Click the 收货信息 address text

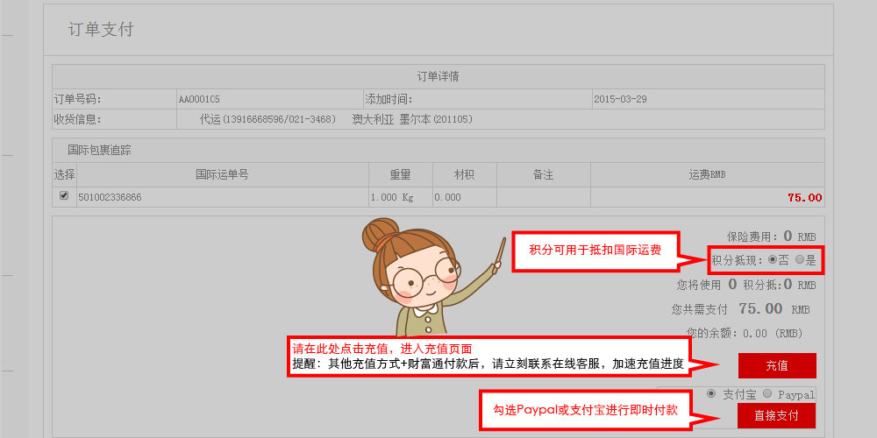[x=336, y=119]
